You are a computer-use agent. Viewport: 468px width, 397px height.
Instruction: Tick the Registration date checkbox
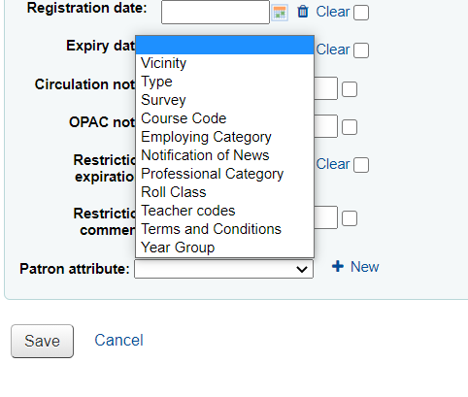click(361, 13)
